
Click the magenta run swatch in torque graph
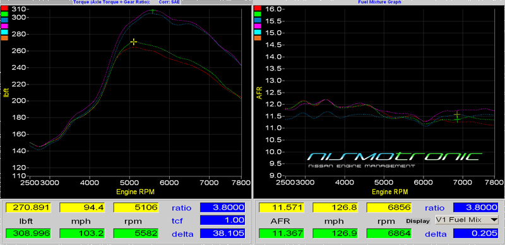4,26
